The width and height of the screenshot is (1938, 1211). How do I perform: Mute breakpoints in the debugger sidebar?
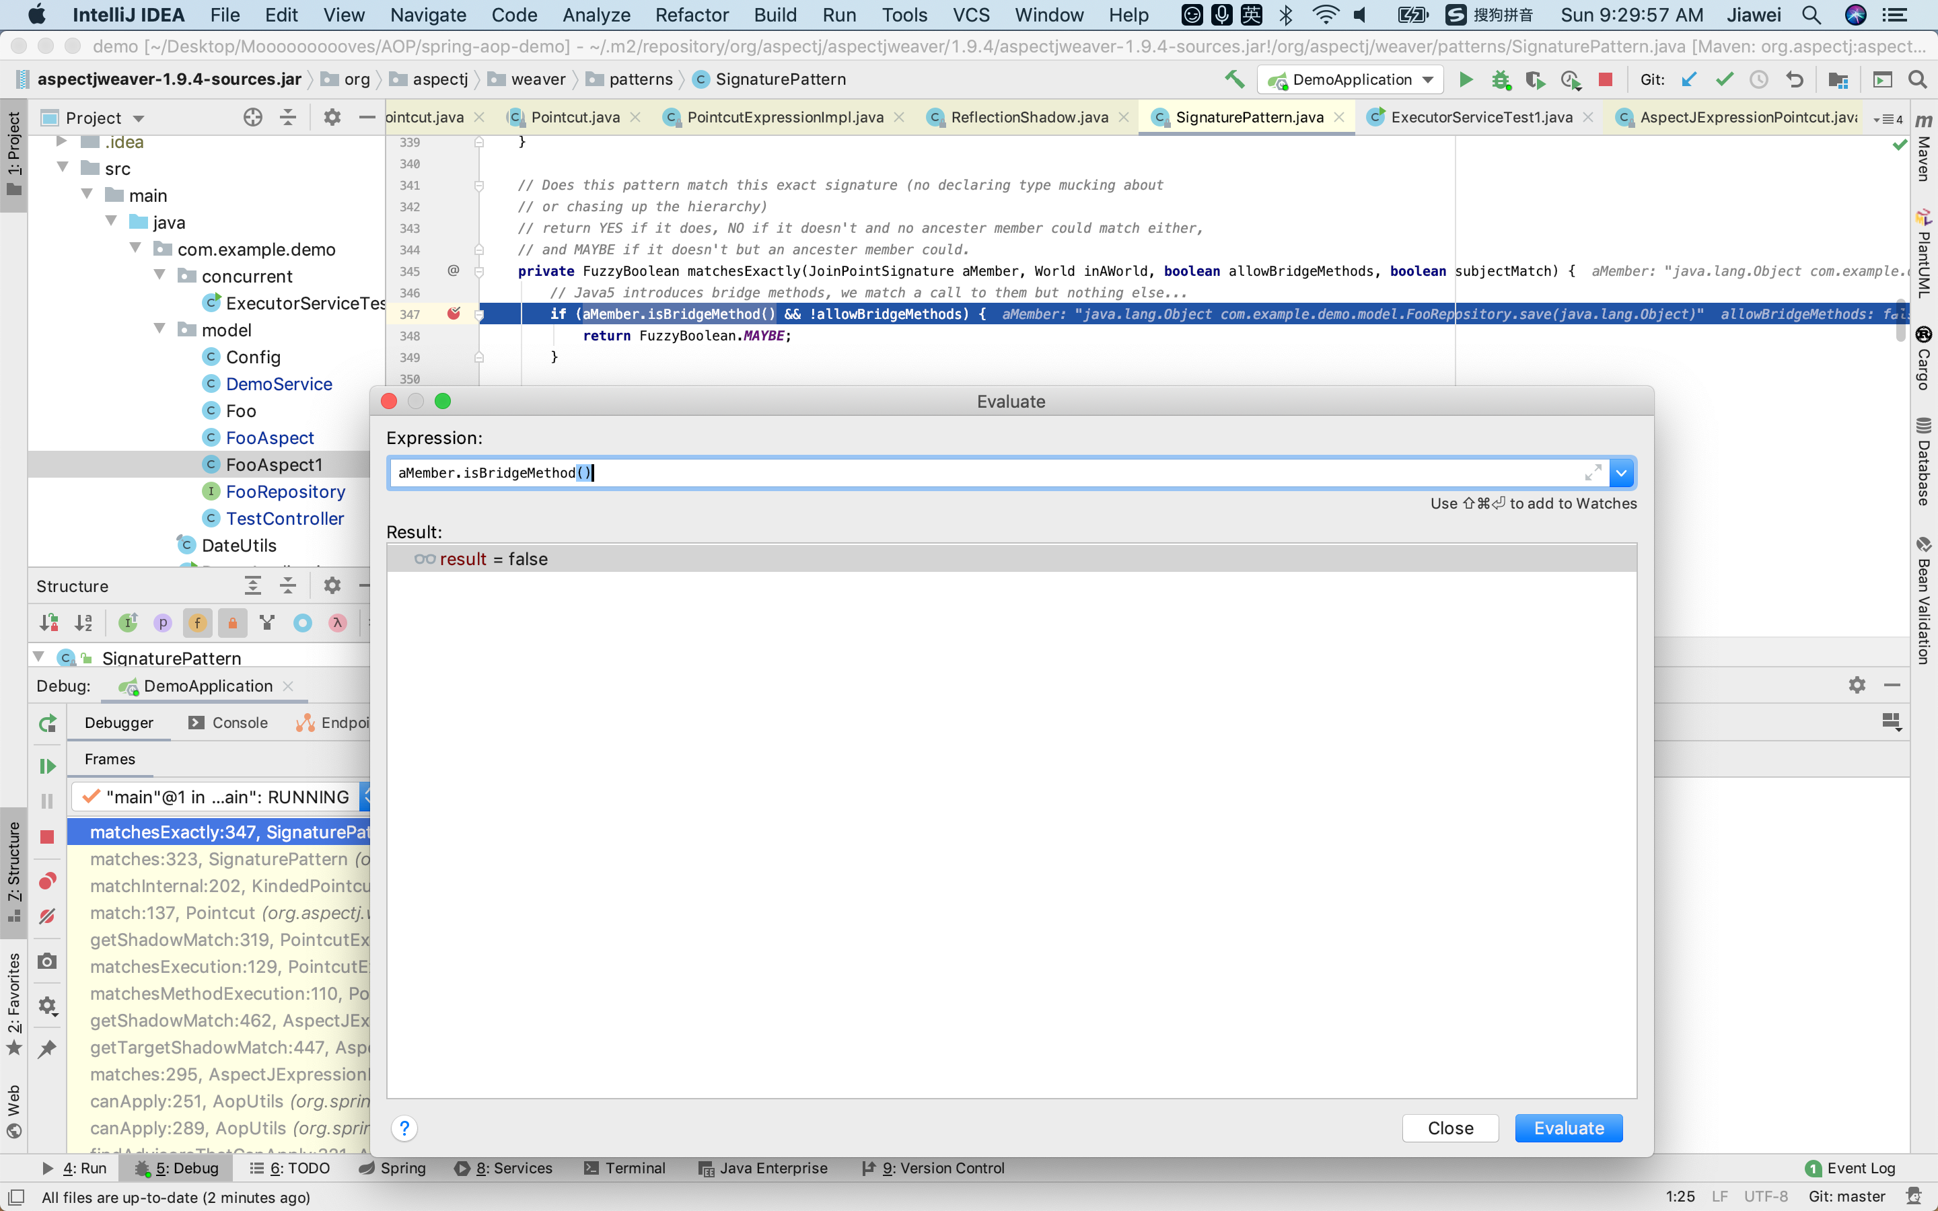[46, 917]
